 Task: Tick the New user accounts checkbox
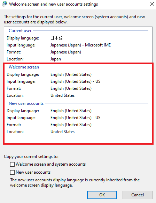pos(12,173)
